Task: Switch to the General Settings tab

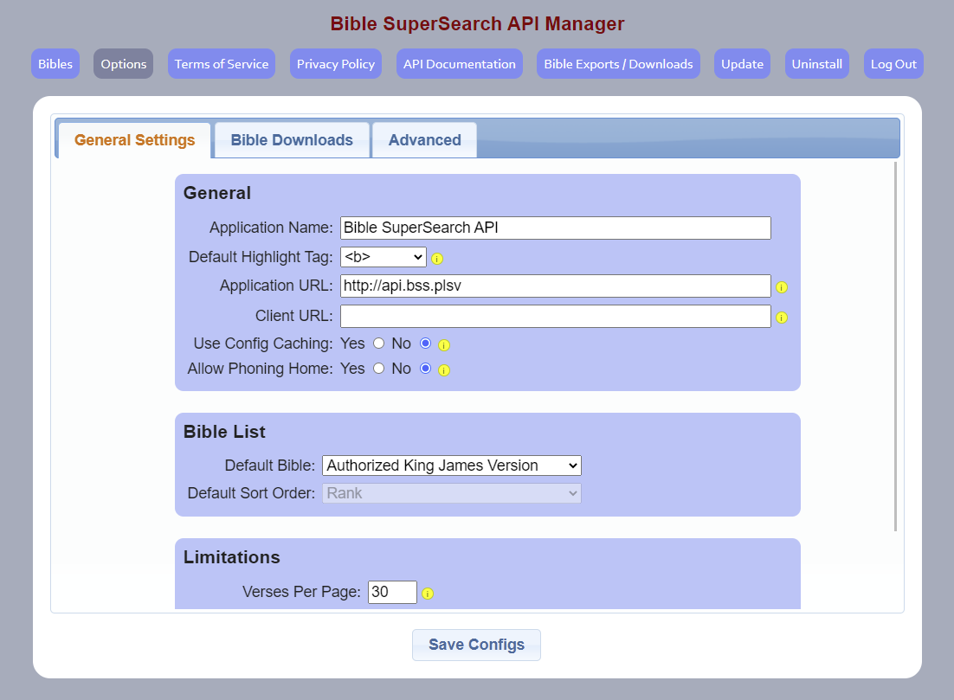Action: (134, 140)
